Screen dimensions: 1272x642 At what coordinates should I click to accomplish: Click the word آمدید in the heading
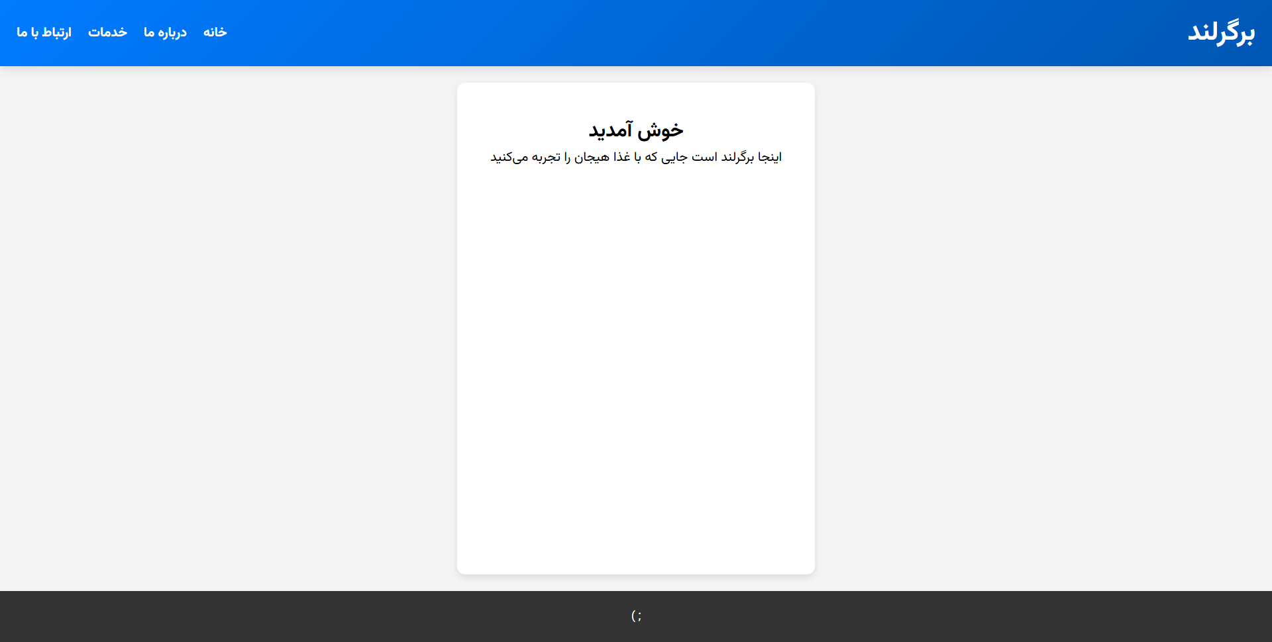point(610,130)
